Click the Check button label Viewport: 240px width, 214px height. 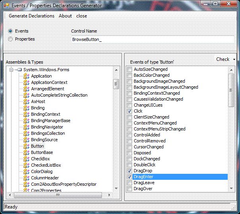(223, 59)
